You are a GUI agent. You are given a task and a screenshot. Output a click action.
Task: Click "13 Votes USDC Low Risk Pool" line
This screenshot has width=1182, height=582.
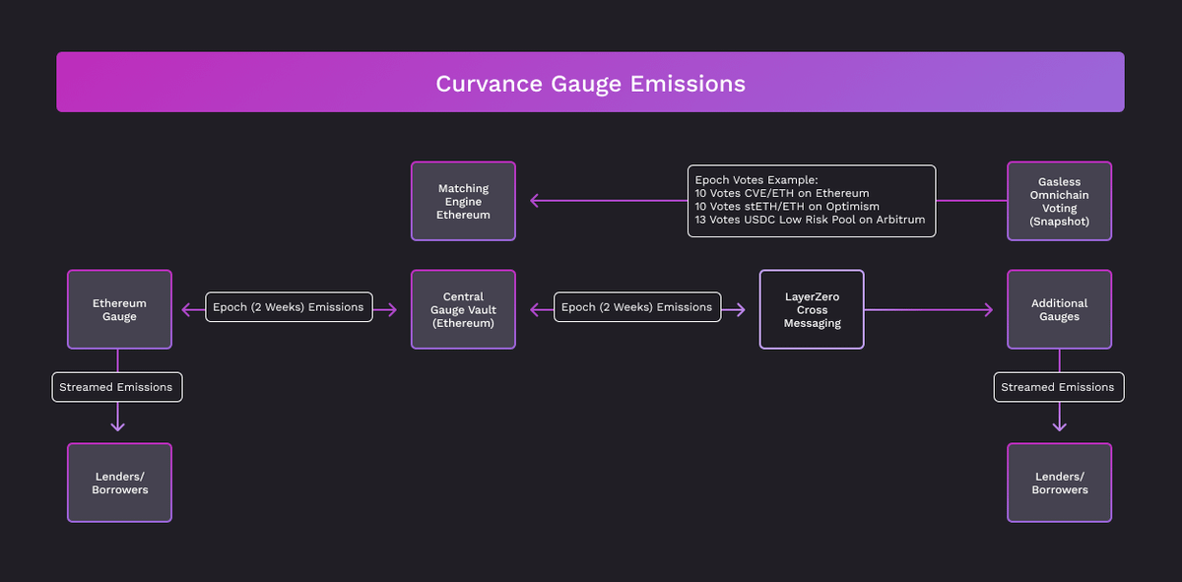810,220
